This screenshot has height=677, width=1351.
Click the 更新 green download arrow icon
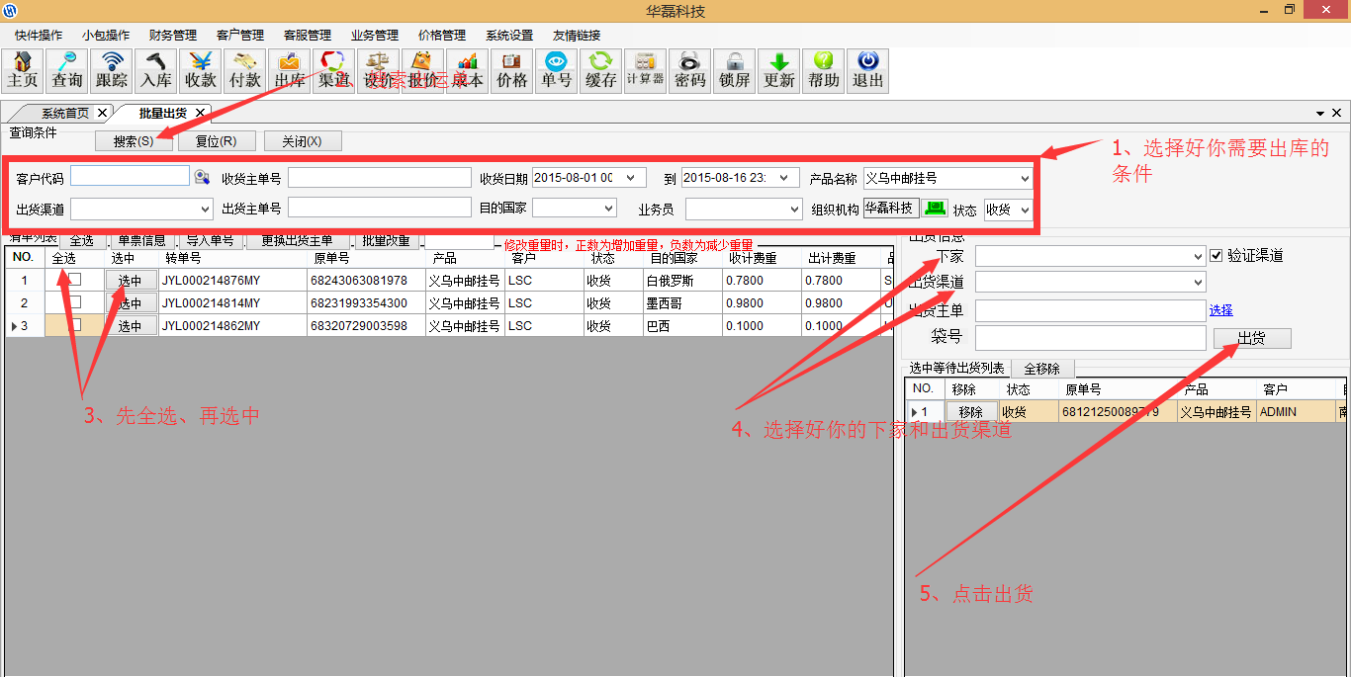point(779,71)
